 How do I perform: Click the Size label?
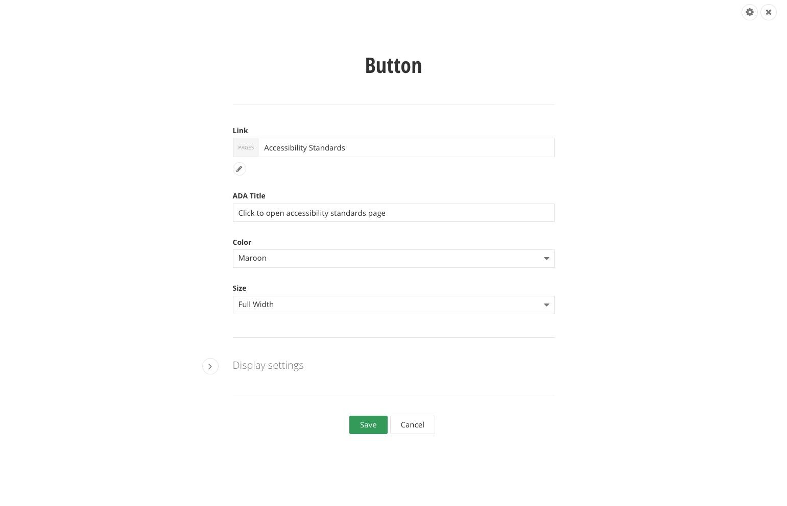click(x=239, y=288)
